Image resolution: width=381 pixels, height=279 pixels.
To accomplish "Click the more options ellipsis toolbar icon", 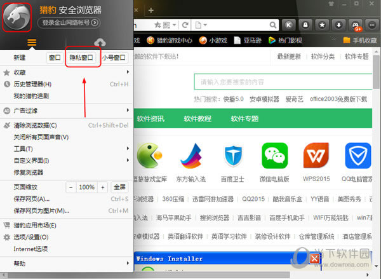I will tap(372, 25).
